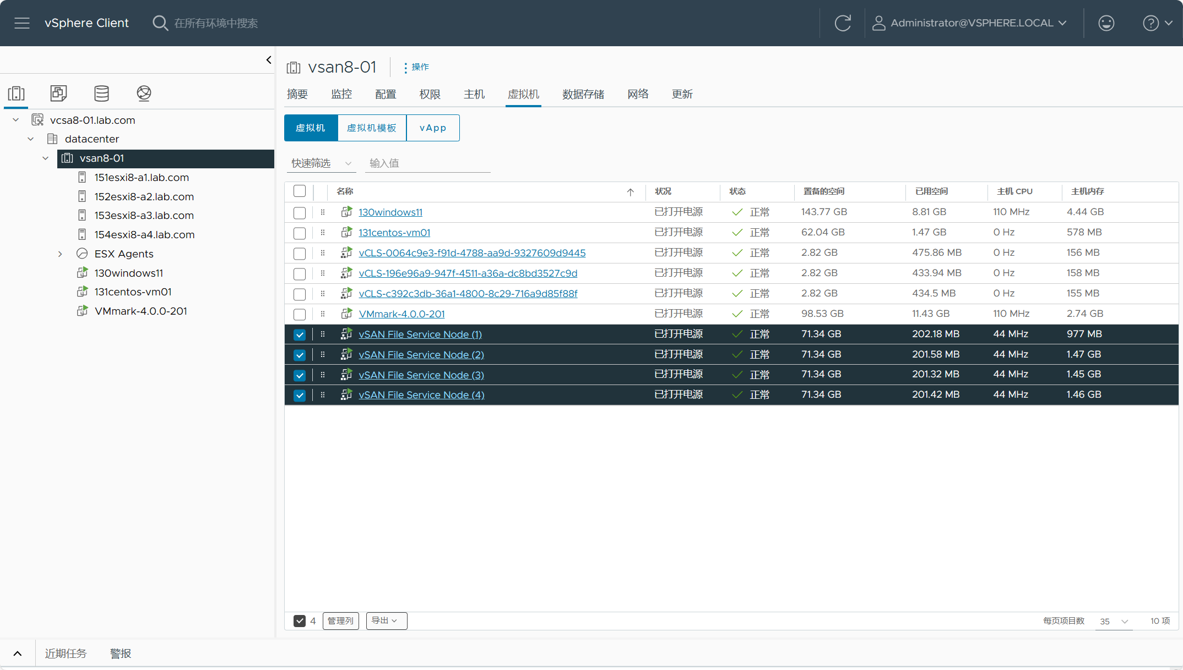1183x670 pixels.
Task: Open the feedback smiley icon
Action: [1106, 23]
